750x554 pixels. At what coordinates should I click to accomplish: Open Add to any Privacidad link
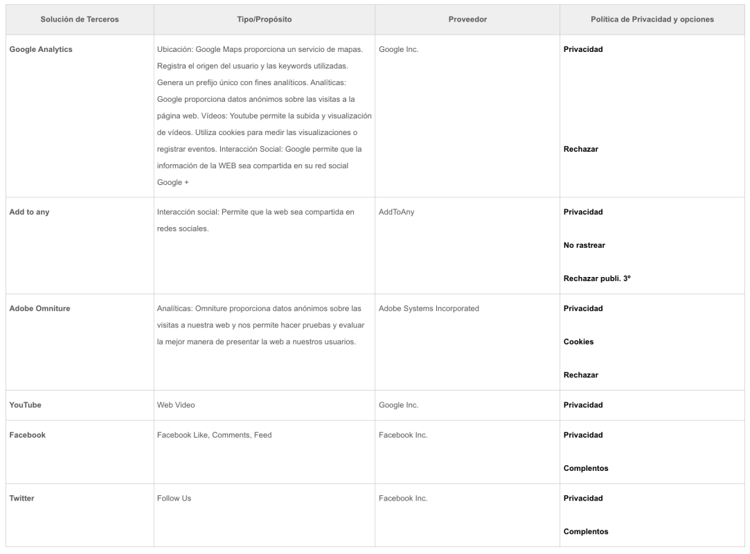(x=582, y=212)
